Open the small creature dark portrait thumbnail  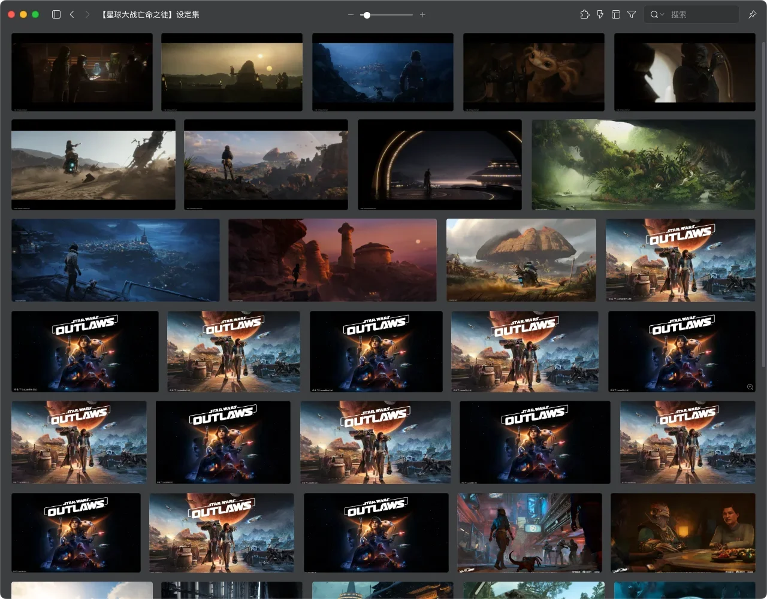click(534, 72)
